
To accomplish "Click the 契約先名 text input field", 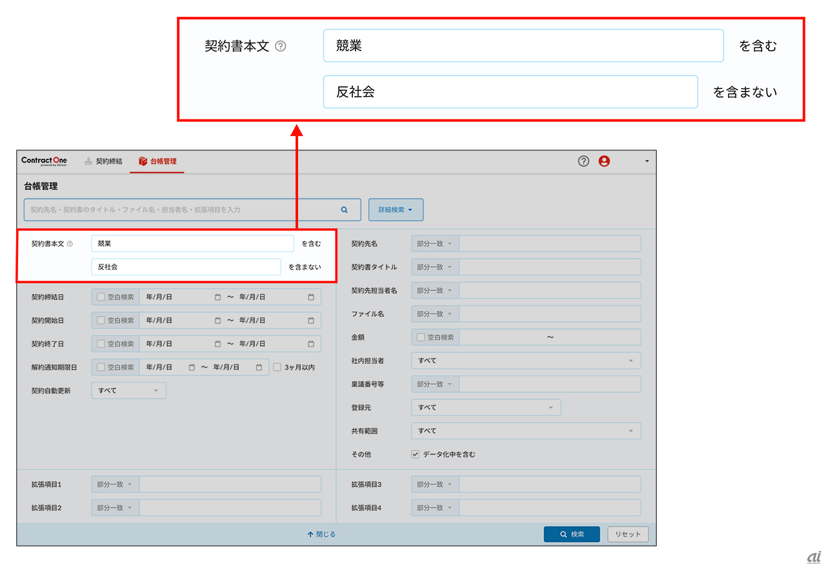I will [550, 244].
